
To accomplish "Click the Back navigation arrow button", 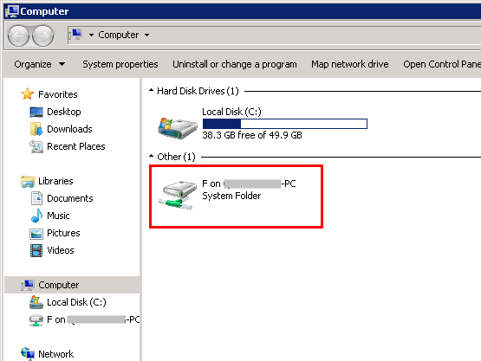I will 18,35.
